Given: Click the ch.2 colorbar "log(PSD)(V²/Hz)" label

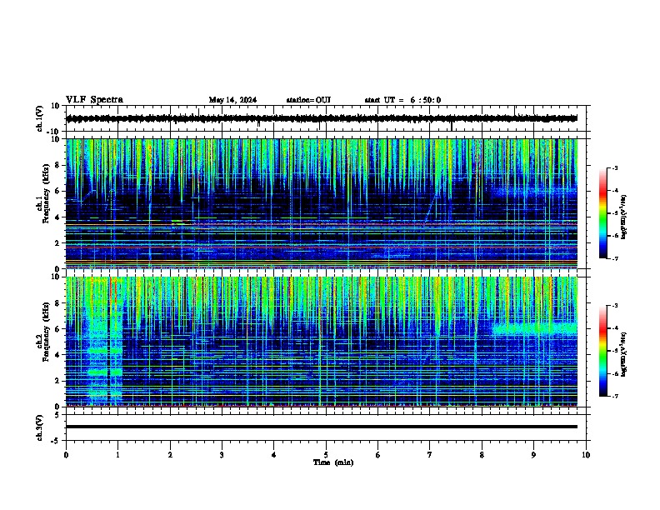Looking at the screenshot, I should click(624, 354).
